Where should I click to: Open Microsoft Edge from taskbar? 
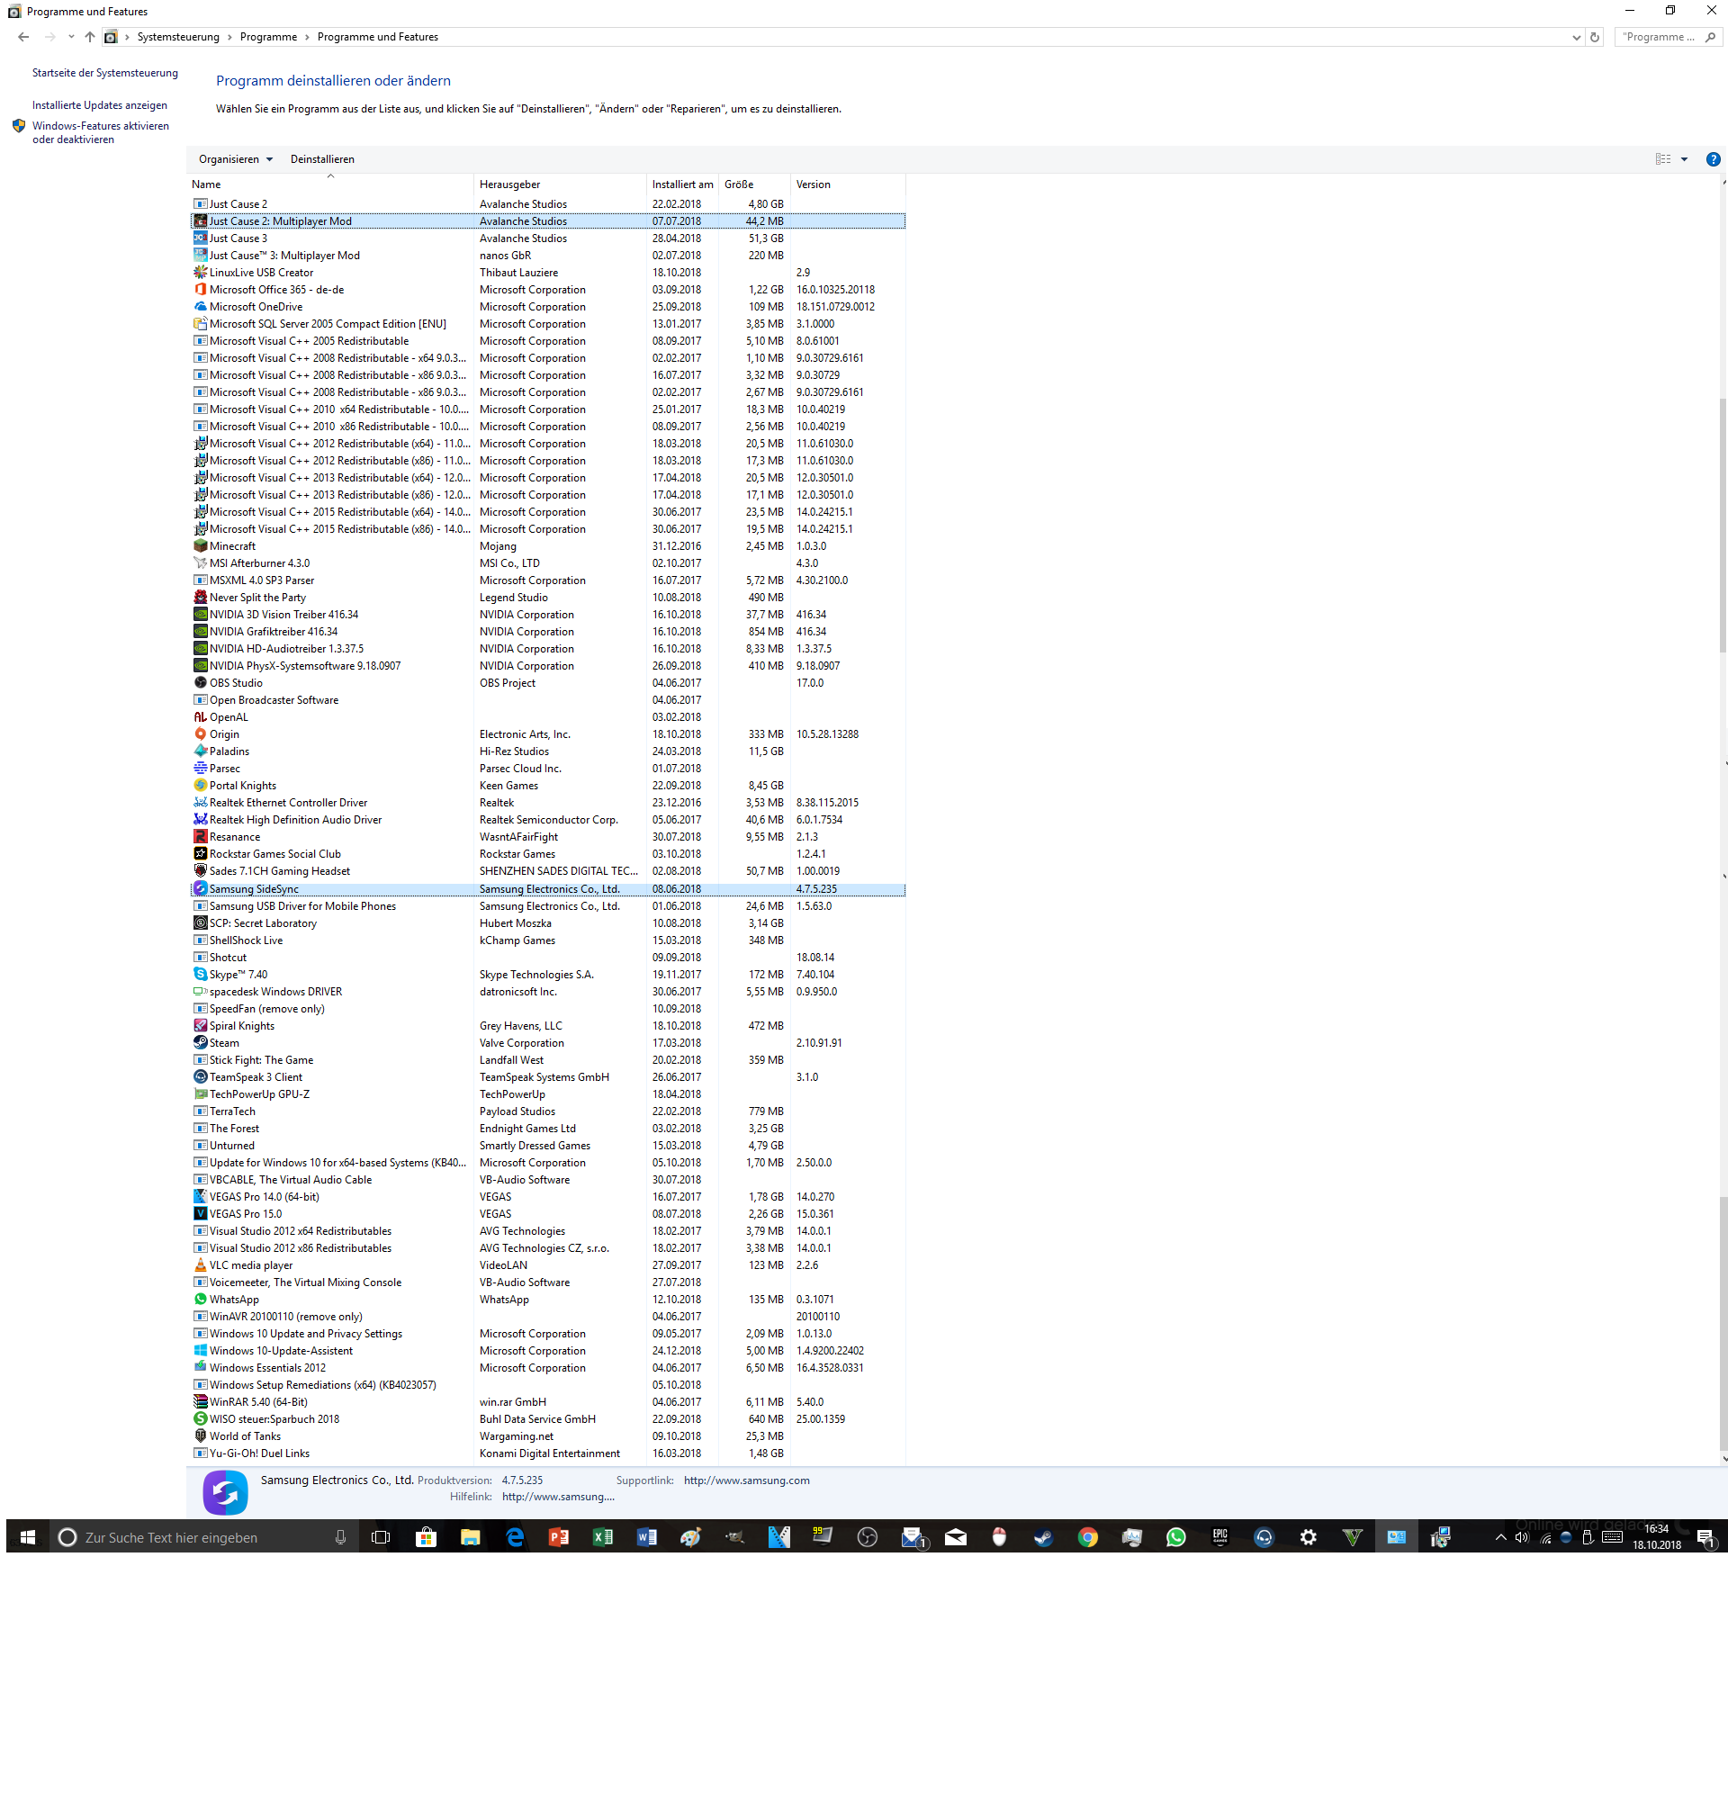tap(514, 1537)
